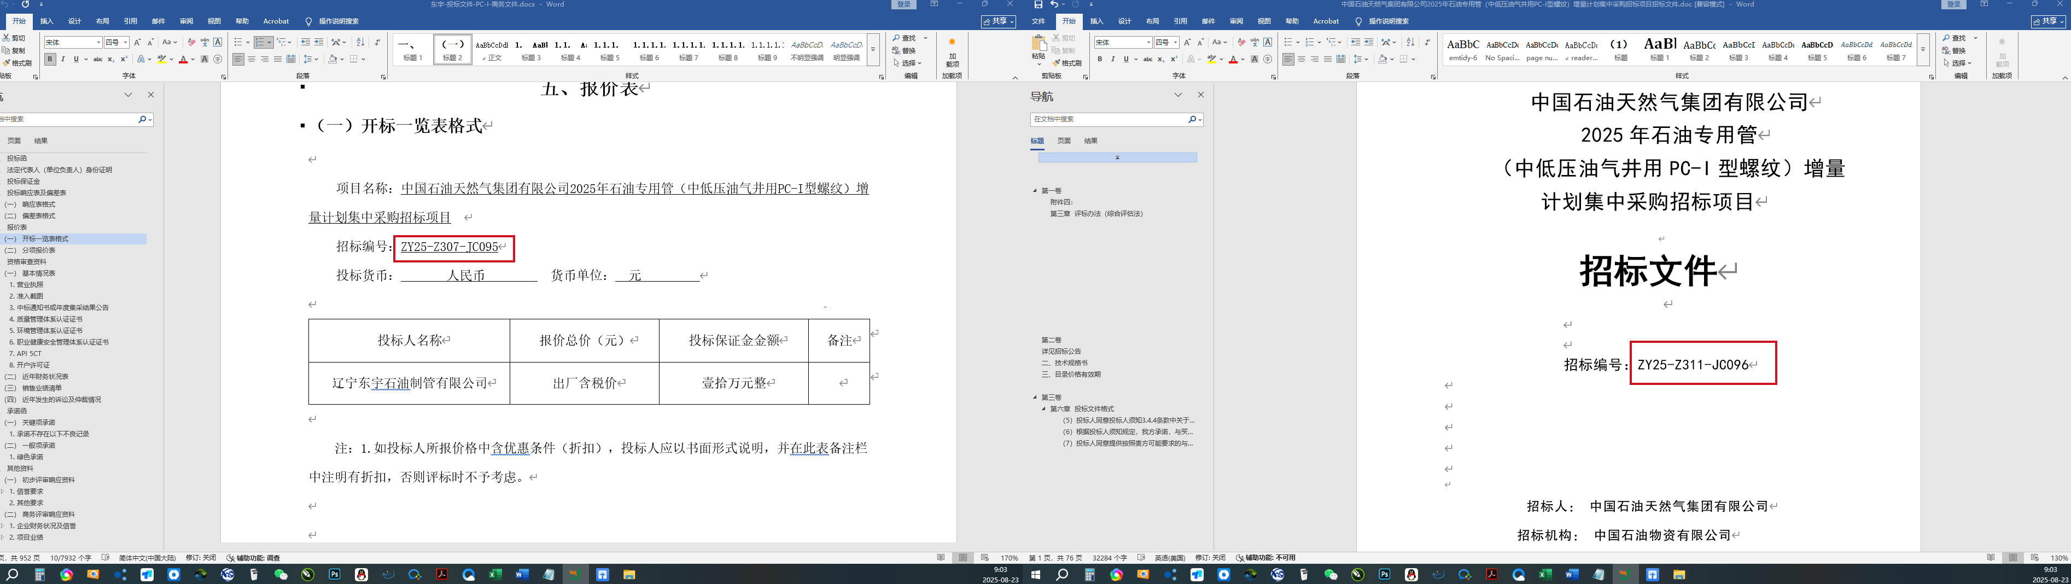Viewport: 2071px width, 584px height.
Task: Click the Paste (粘贴) icon in right window
Action: 1039,43
